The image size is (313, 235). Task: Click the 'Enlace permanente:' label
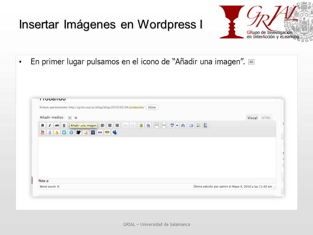(54, 107)
